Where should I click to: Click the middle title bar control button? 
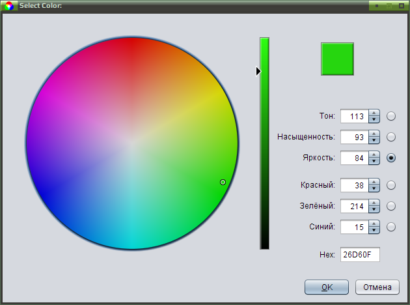pos(389,6)
